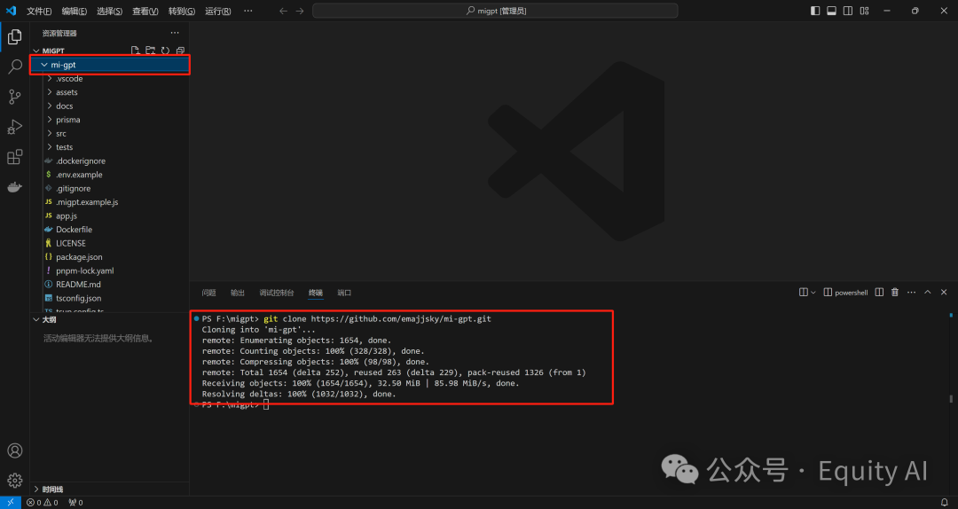Screen dimensions: 958x509
Task: Open terminal panel more actions ellipsis
Action: pos(912,293)
